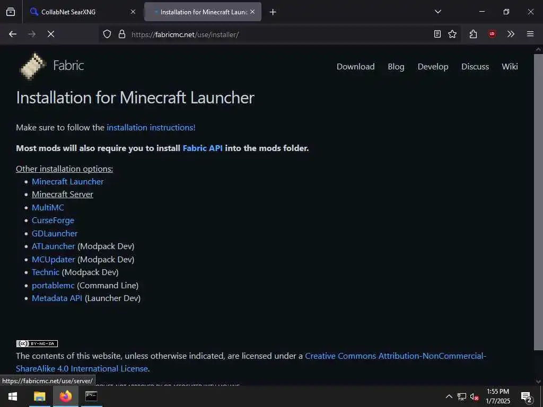Show hidden system tray icons
Image resolution: width=543 pixels, height=407 pixels.
pos(449,396)
